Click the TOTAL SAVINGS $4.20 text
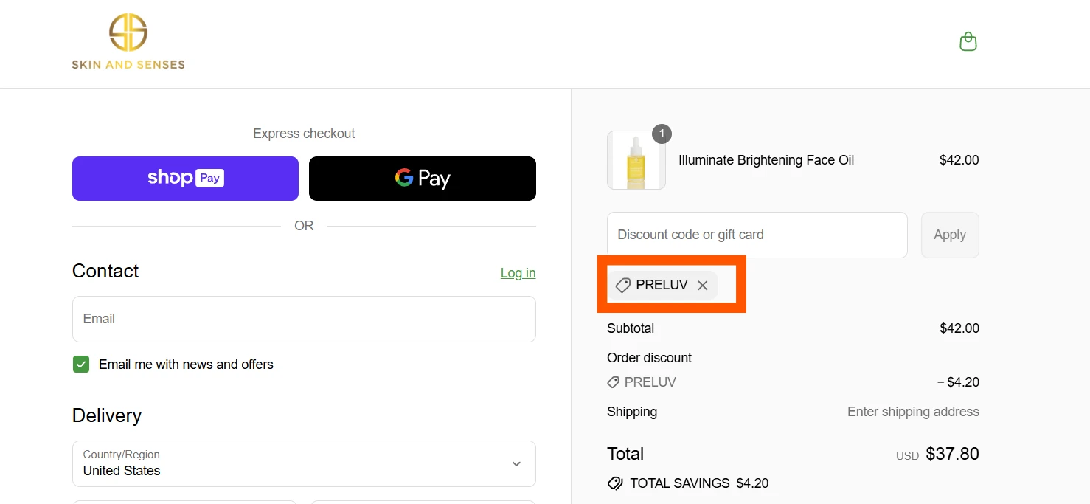 click(x=699, y=483)
